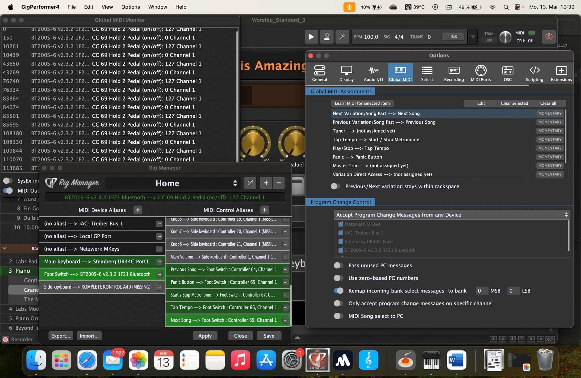Disable Remap incoming bank select messages

[x=338, y=291]
